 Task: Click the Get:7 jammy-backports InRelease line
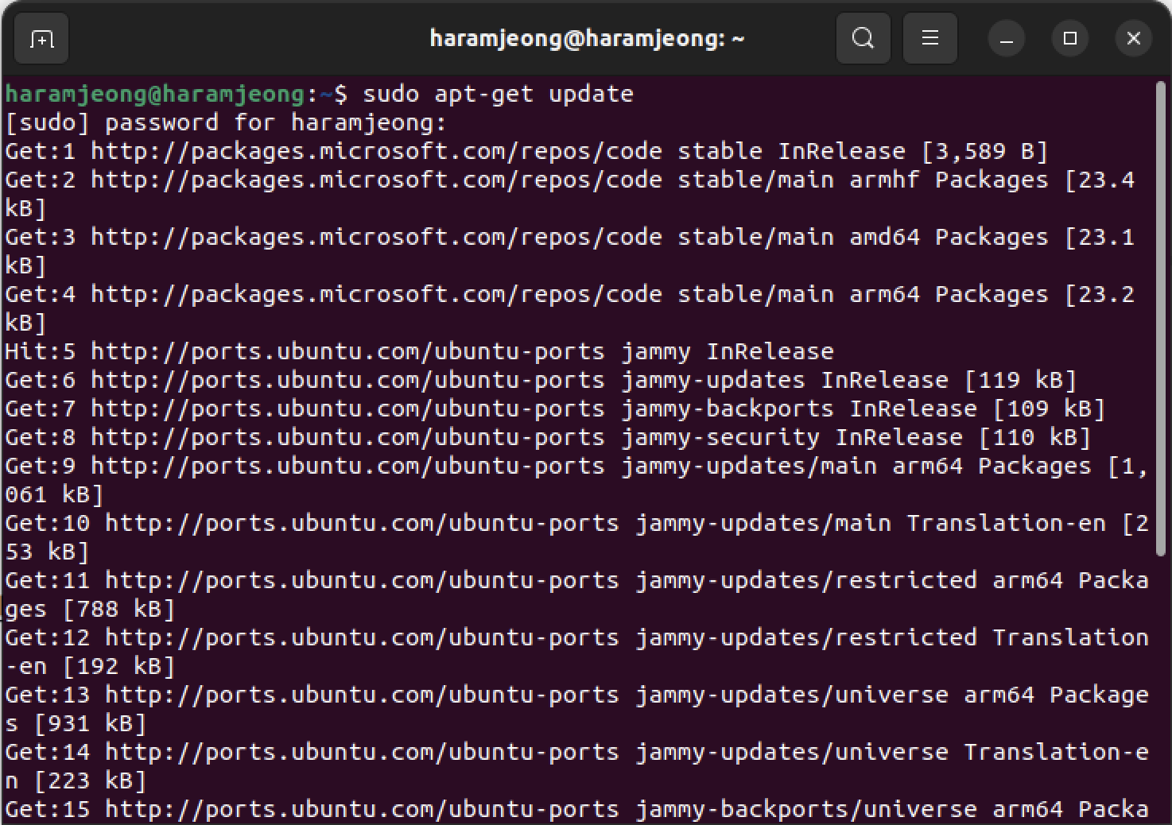coord(555,409)
